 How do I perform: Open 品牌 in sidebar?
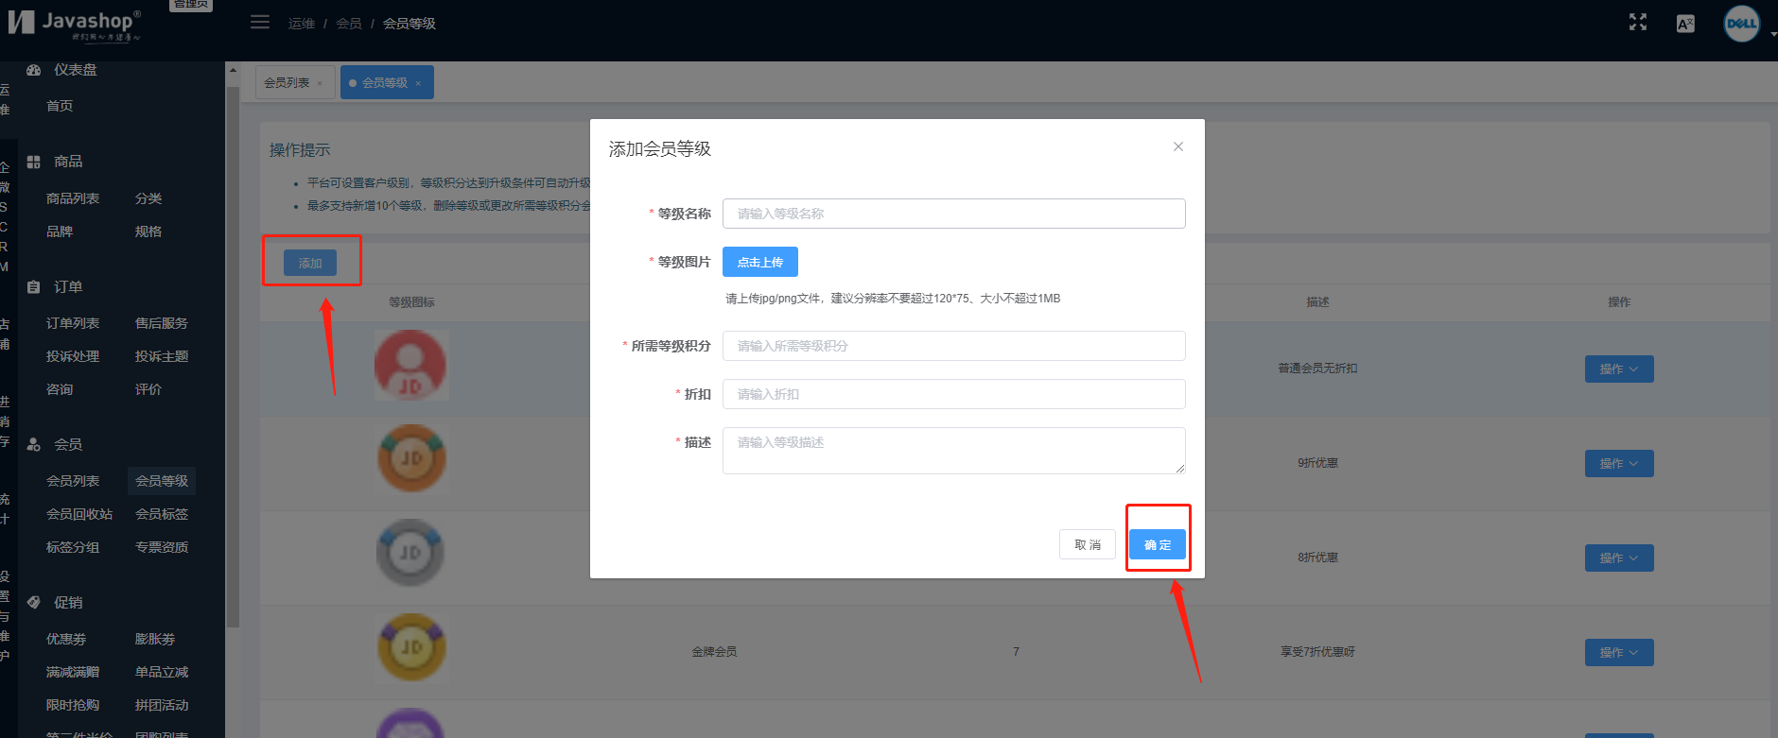tap(60, 232)
